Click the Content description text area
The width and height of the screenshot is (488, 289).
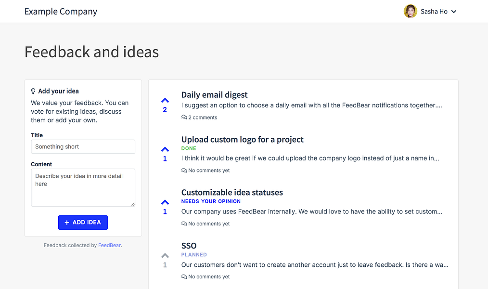tap(83, 187)
